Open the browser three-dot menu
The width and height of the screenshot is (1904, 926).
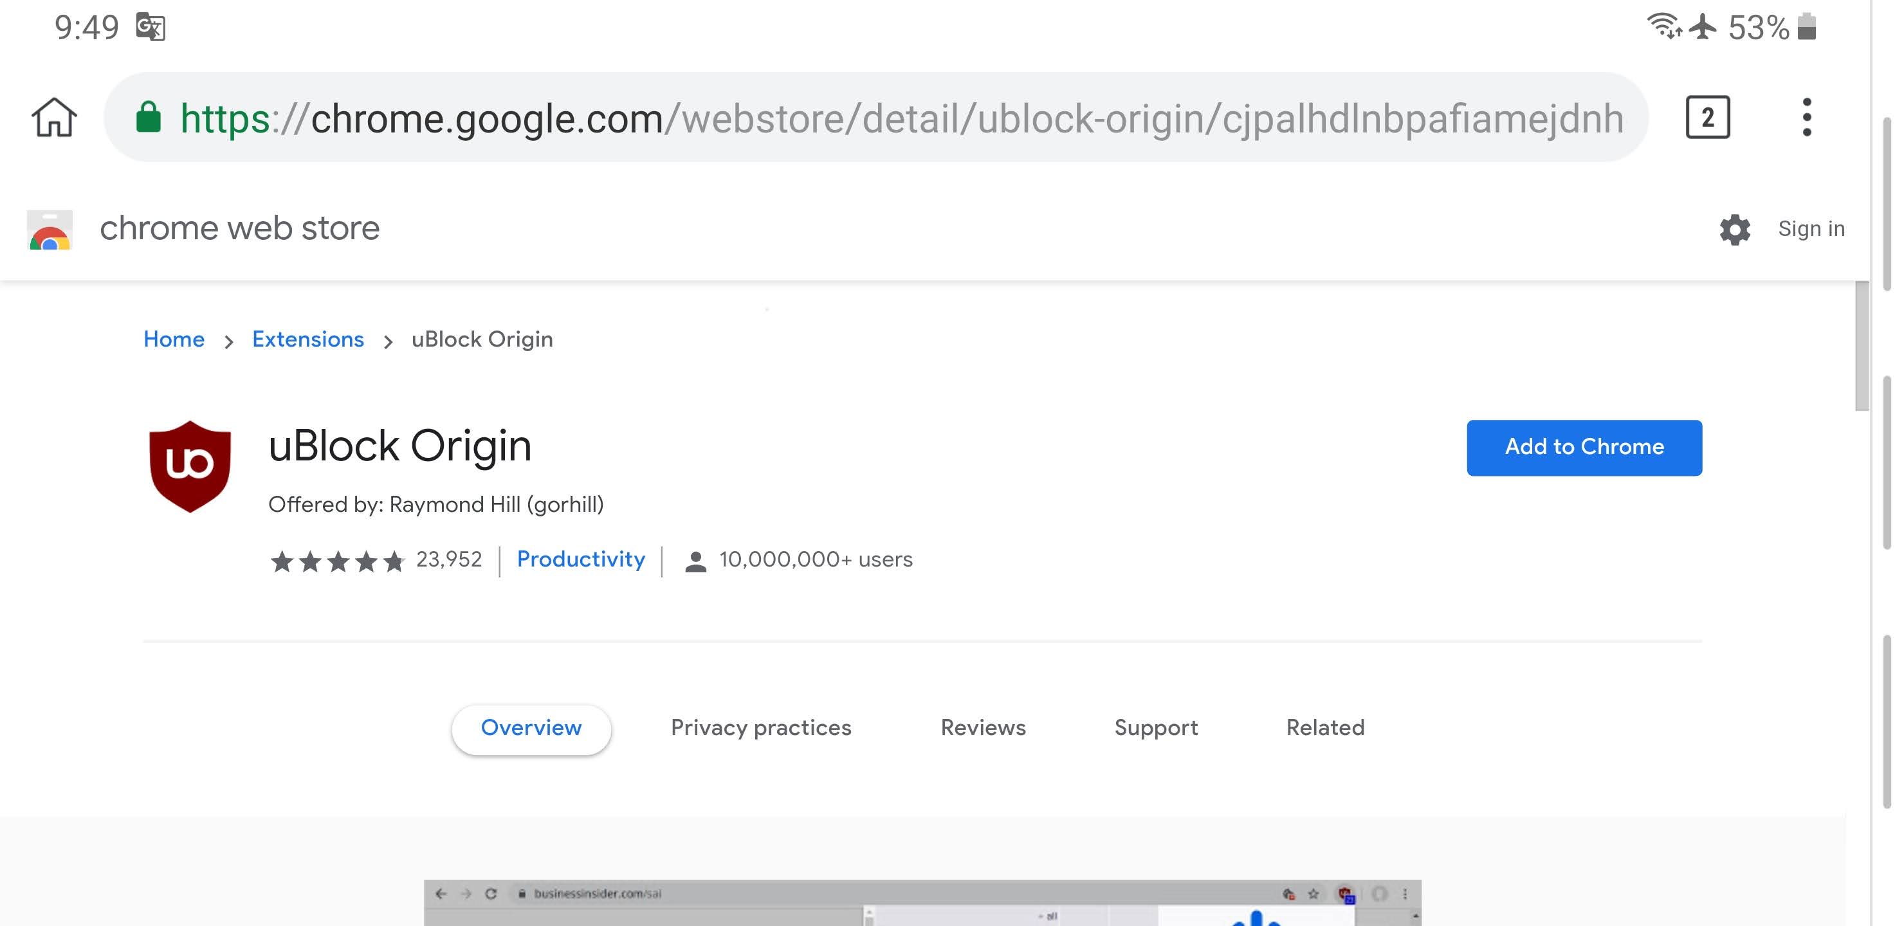tap(1806, 118)
